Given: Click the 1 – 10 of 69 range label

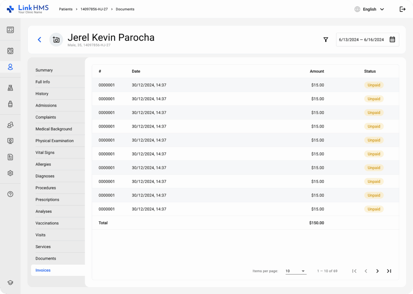Looking at the screenshot, I should [327, 271].
